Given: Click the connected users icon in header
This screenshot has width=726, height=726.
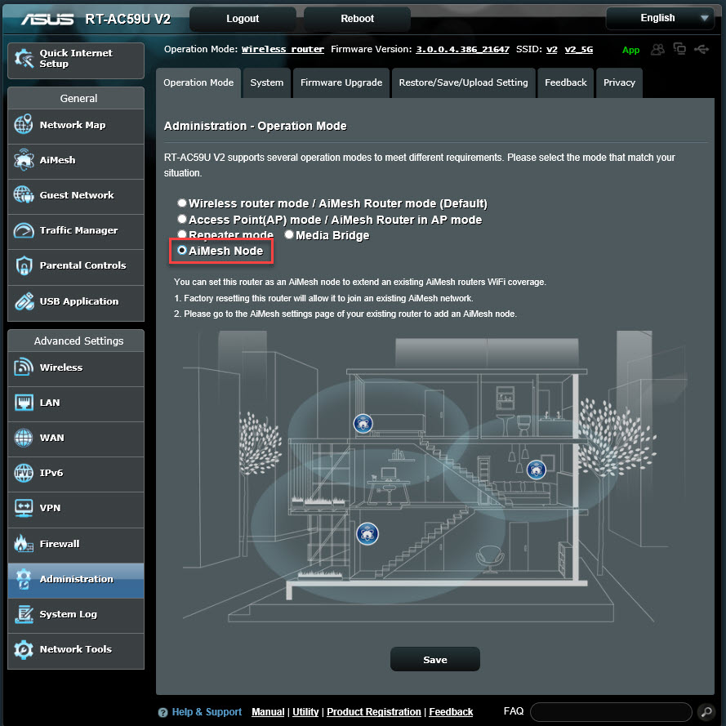Looking at the screenshot, I should pos(657,49).
